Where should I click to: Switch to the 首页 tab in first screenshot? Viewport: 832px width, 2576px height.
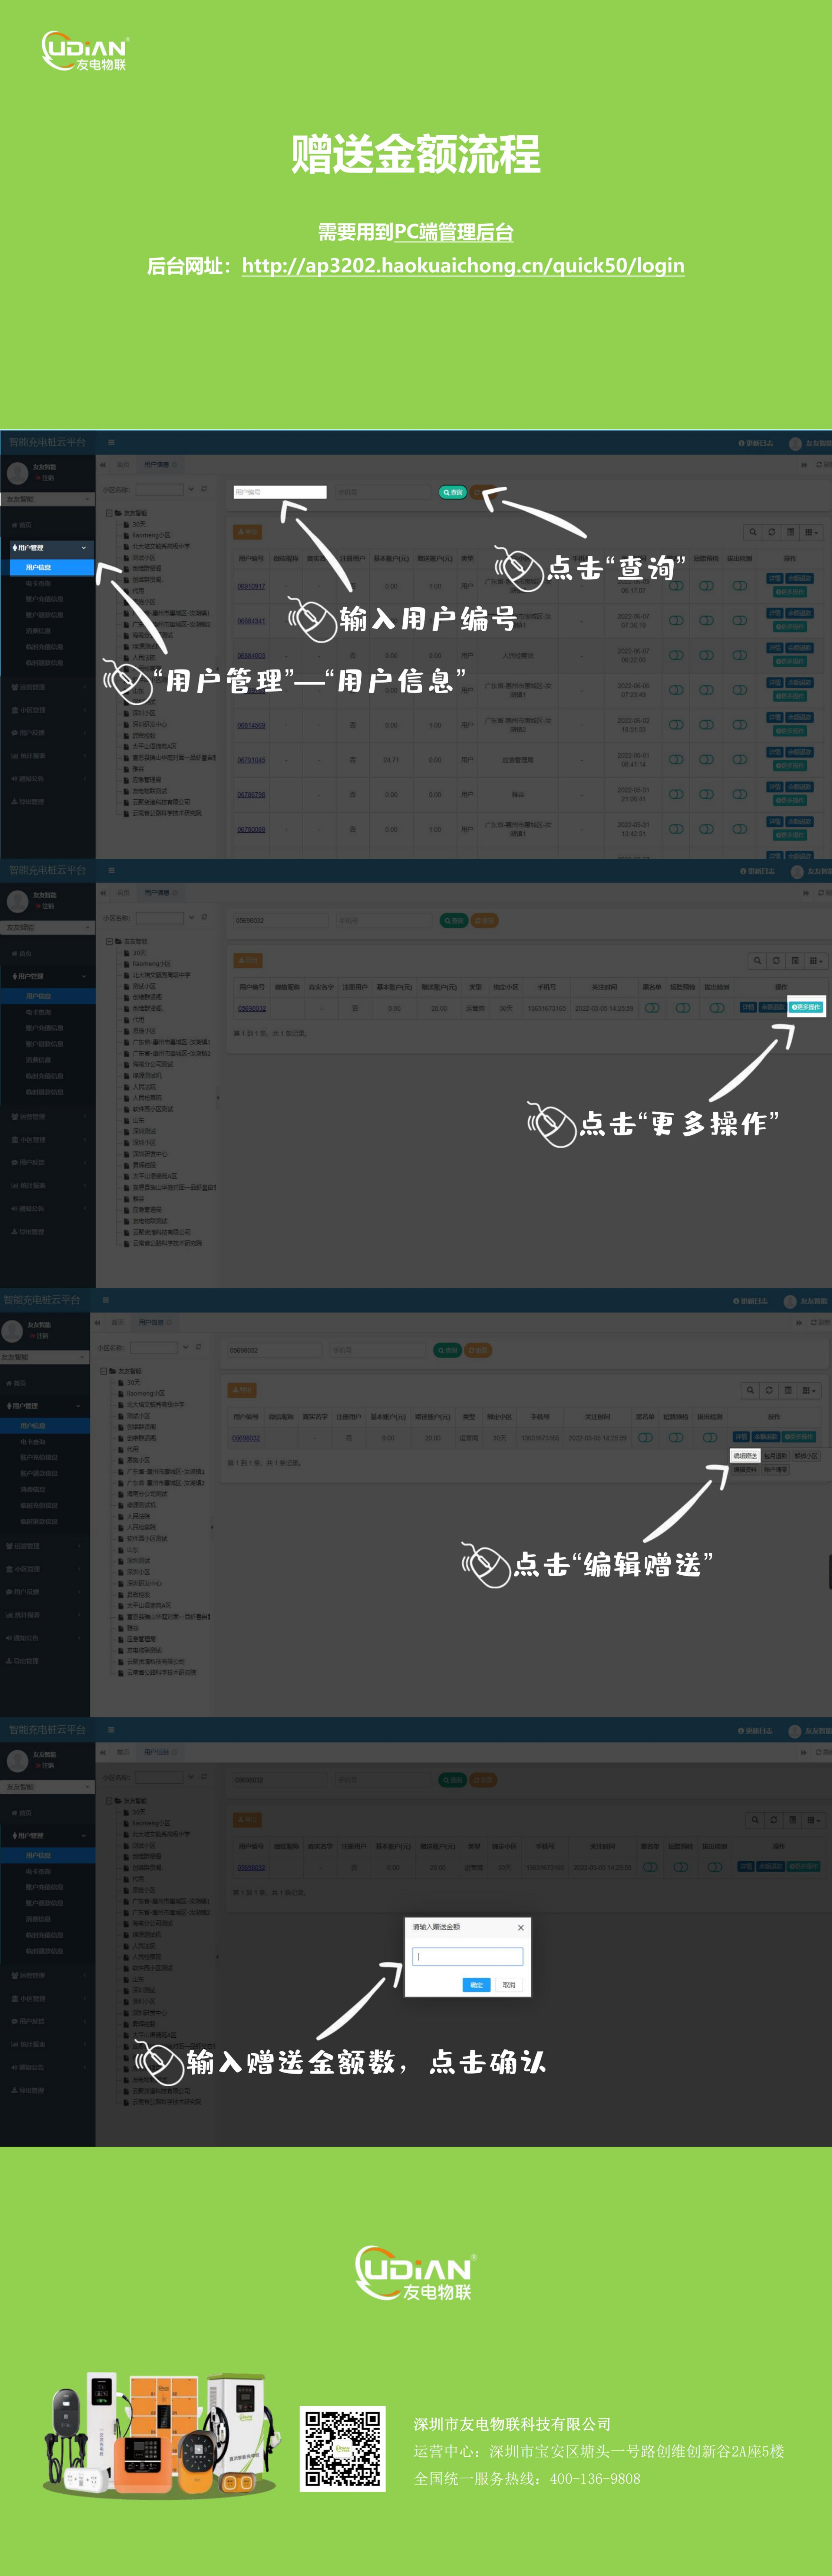(123, 465)
